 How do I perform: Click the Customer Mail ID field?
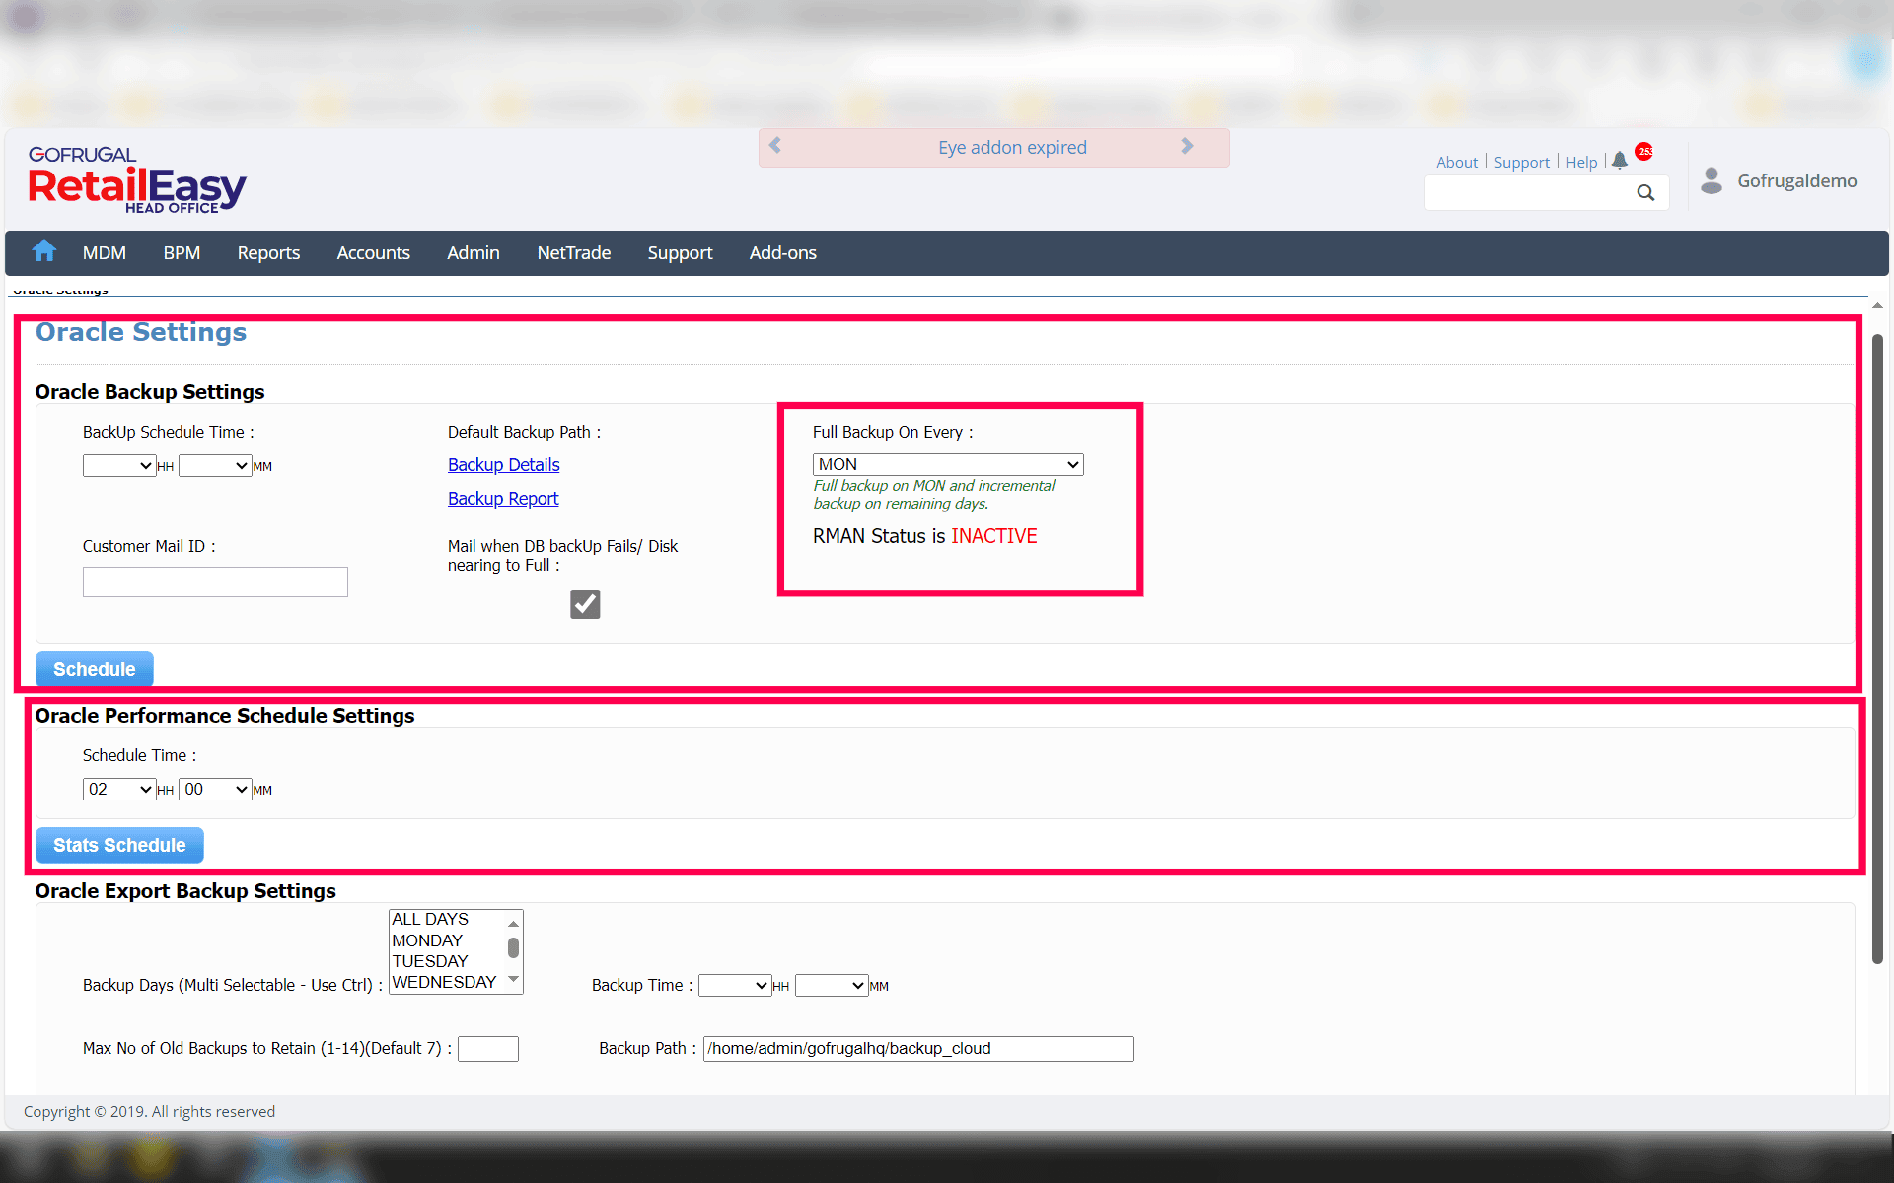pyautogui.click(x=215, y=583)
